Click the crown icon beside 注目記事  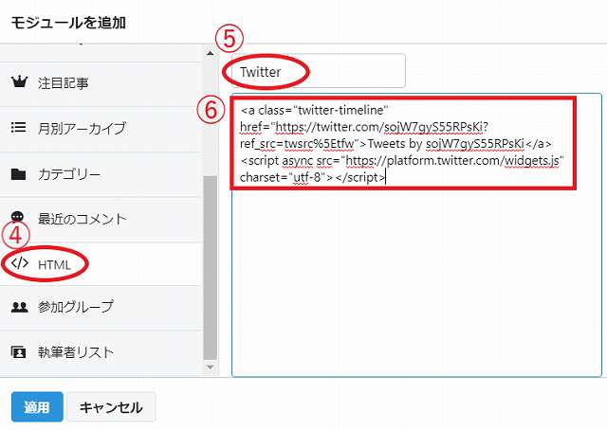click(19, 82)
